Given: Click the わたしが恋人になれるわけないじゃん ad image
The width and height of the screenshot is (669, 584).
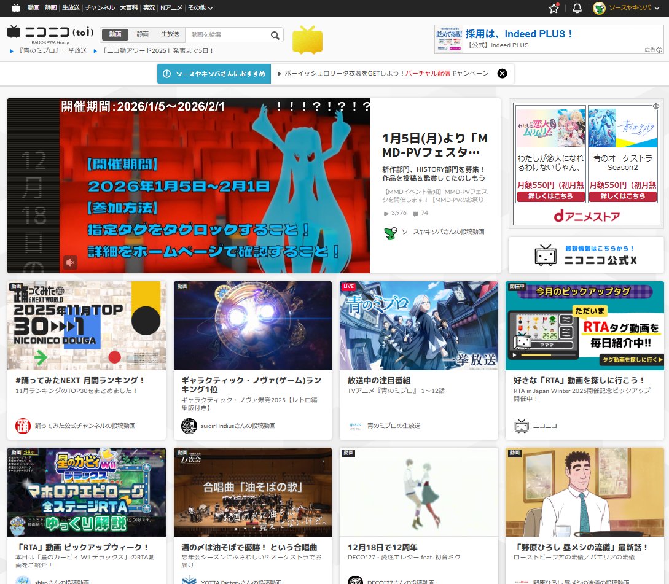Looking at the screenshot, I should 550,128.
